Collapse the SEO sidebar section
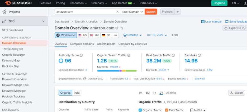This screenshot has height=112, width=247. (43, 21)
